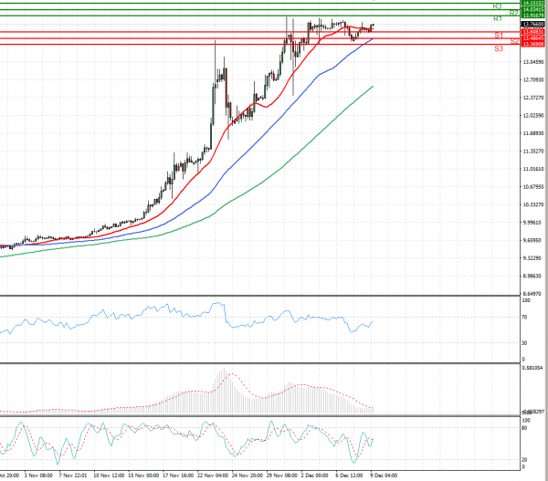The image size is (548, 481).
Task: Click price axis value 12.37270
Action: pos(533,98)
